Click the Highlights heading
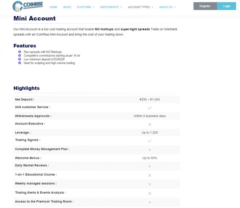Screen dimensions: 240x208 27,88
